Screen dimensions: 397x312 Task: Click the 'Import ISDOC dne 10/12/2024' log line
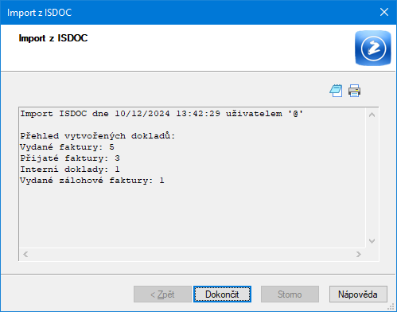pos(162,114)
